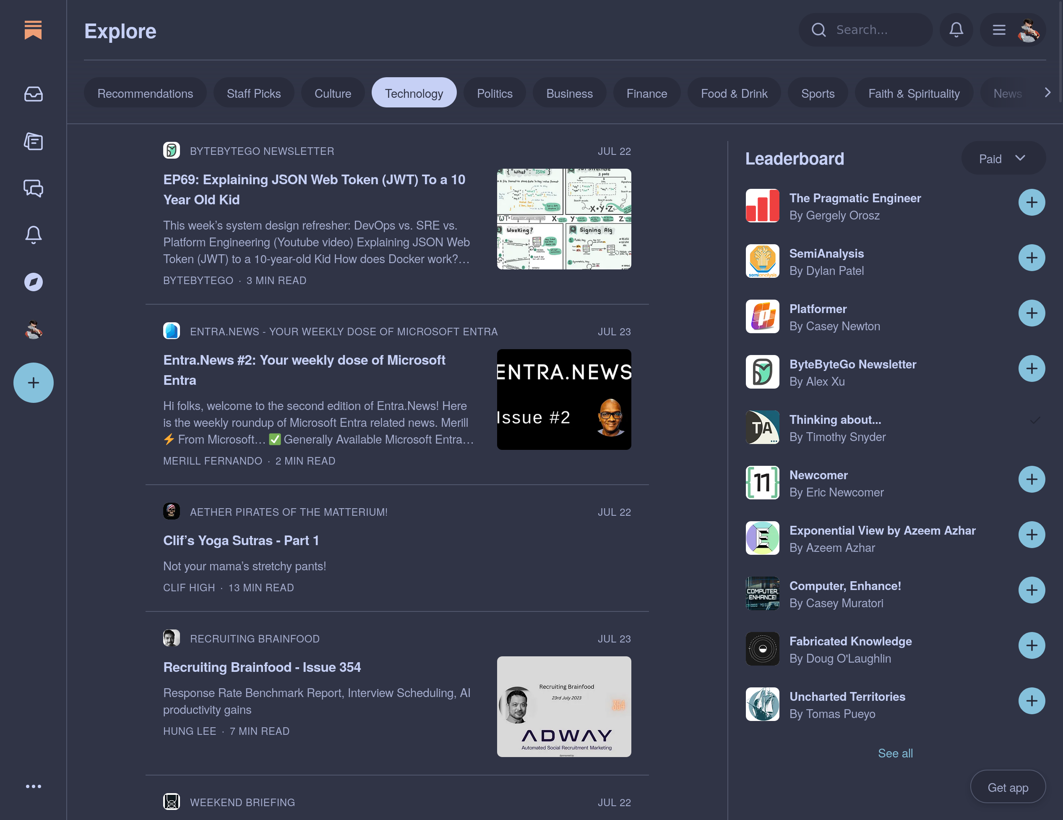Screen dimensions: 1063x820
Task: Subscribe to Platformer with plus button
Action: click(x=1032, y=313)
